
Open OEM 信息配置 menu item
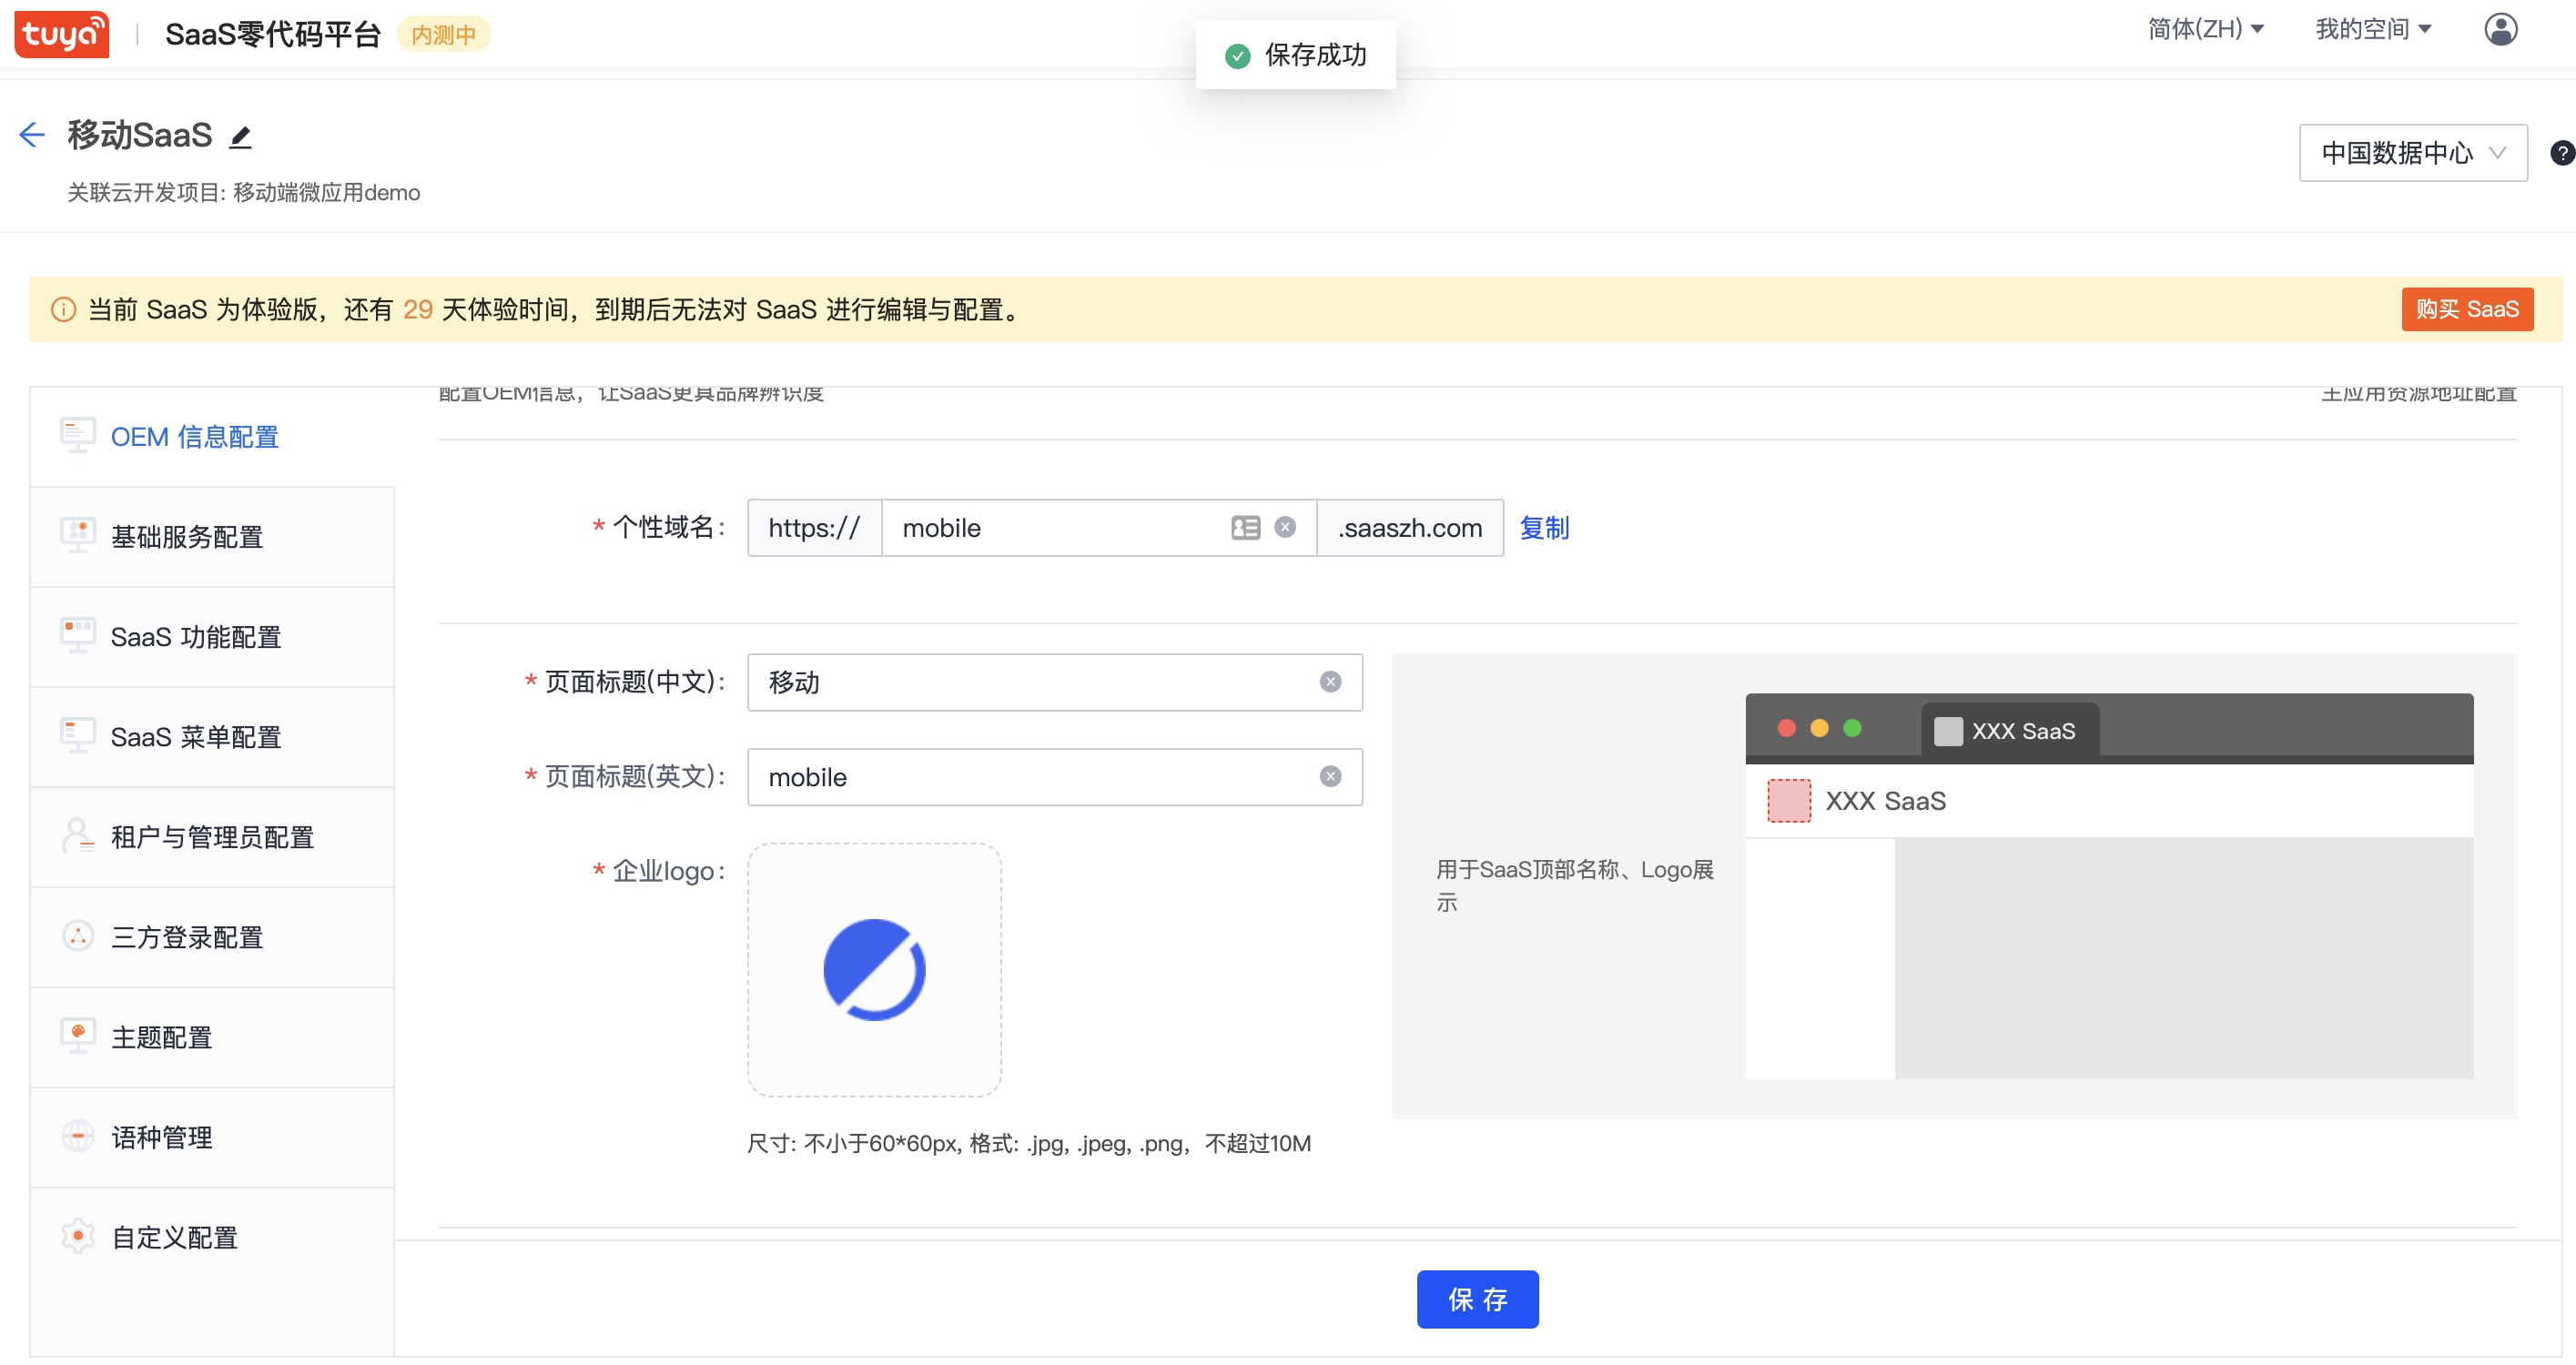212,437
